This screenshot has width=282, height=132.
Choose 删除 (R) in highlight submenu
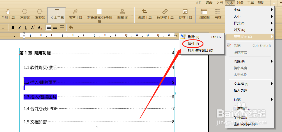click(x=202, y=37)
